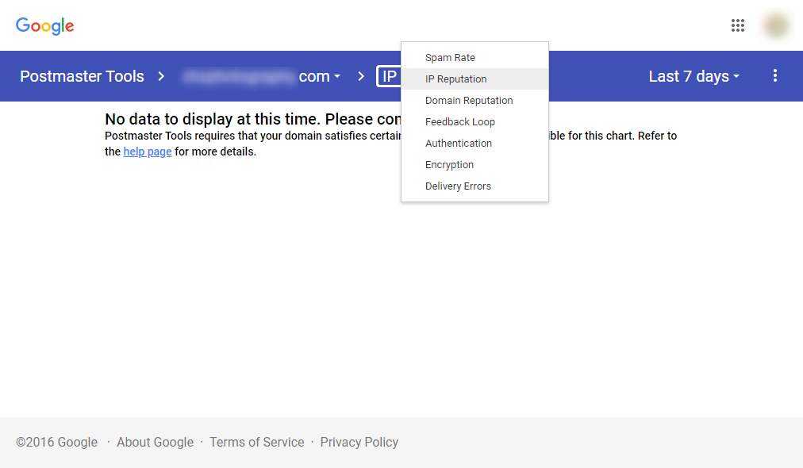Open the three-dot more options menu
This screenshot has height=468, width=803.
pyautogui.click(x=775, y=76)
